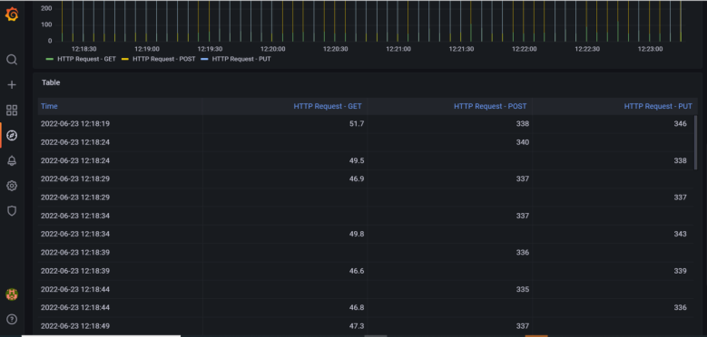Open the Help question mark icon
Image resolution: width=707 pixels, height=337 pixels.
12,319
